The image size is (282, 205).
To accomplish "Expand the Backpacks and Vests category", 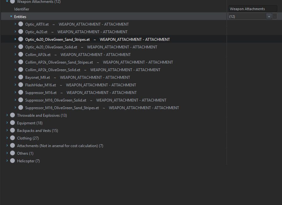I will pyautogui.click(x=7, y=130).
